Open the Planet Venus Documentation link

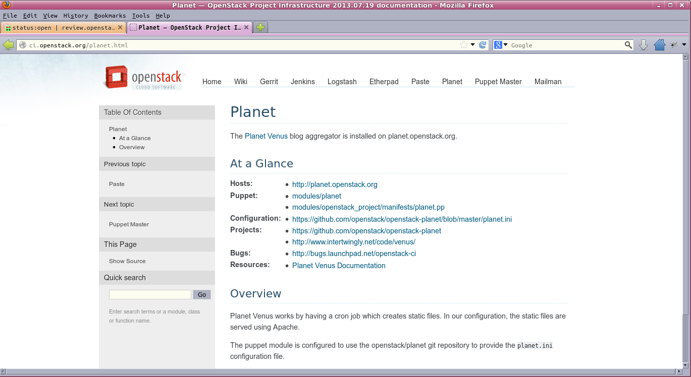point(339,266)
